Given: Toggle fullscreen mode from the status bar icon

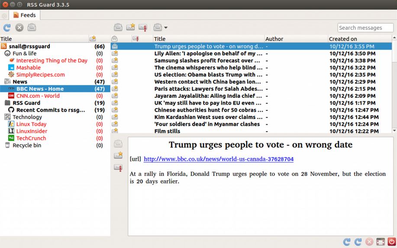Looking at the screenshot, I should [380, 242].
